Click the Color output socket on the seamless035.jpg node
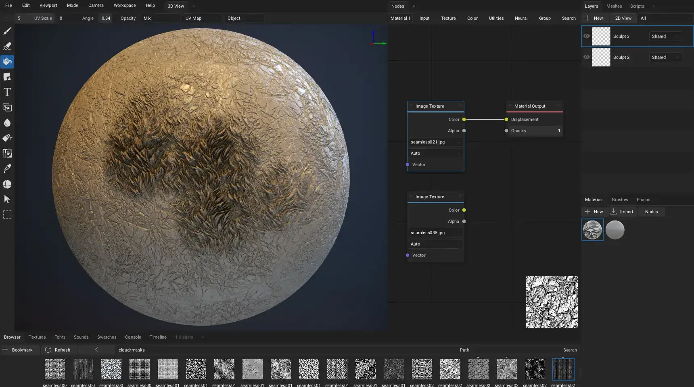The width and height of the screenshot is (694, 387). [464, 210]
